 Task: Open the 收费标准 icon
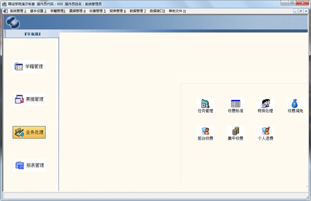(x=235, y=106)
